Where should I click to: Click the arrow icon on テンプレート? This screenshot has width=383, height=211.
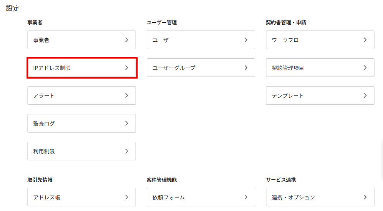[x=365, y=95]
